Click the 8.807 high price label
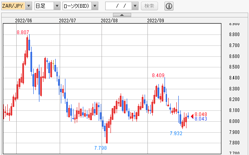The width and height of the screenshot is (249, 155). (x=23, y=32)
